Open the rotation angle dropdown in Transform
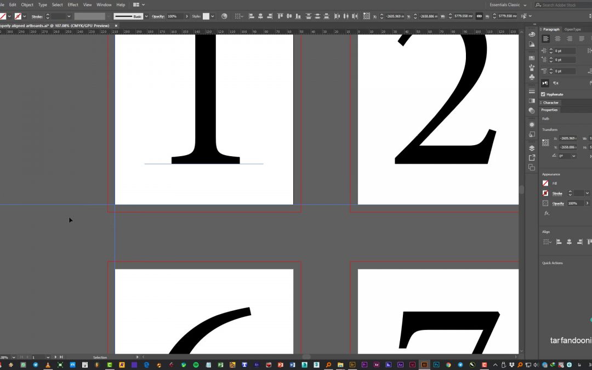Image resolution: width=592 pixels, height=370 pixels. click(x=574, y=156)
